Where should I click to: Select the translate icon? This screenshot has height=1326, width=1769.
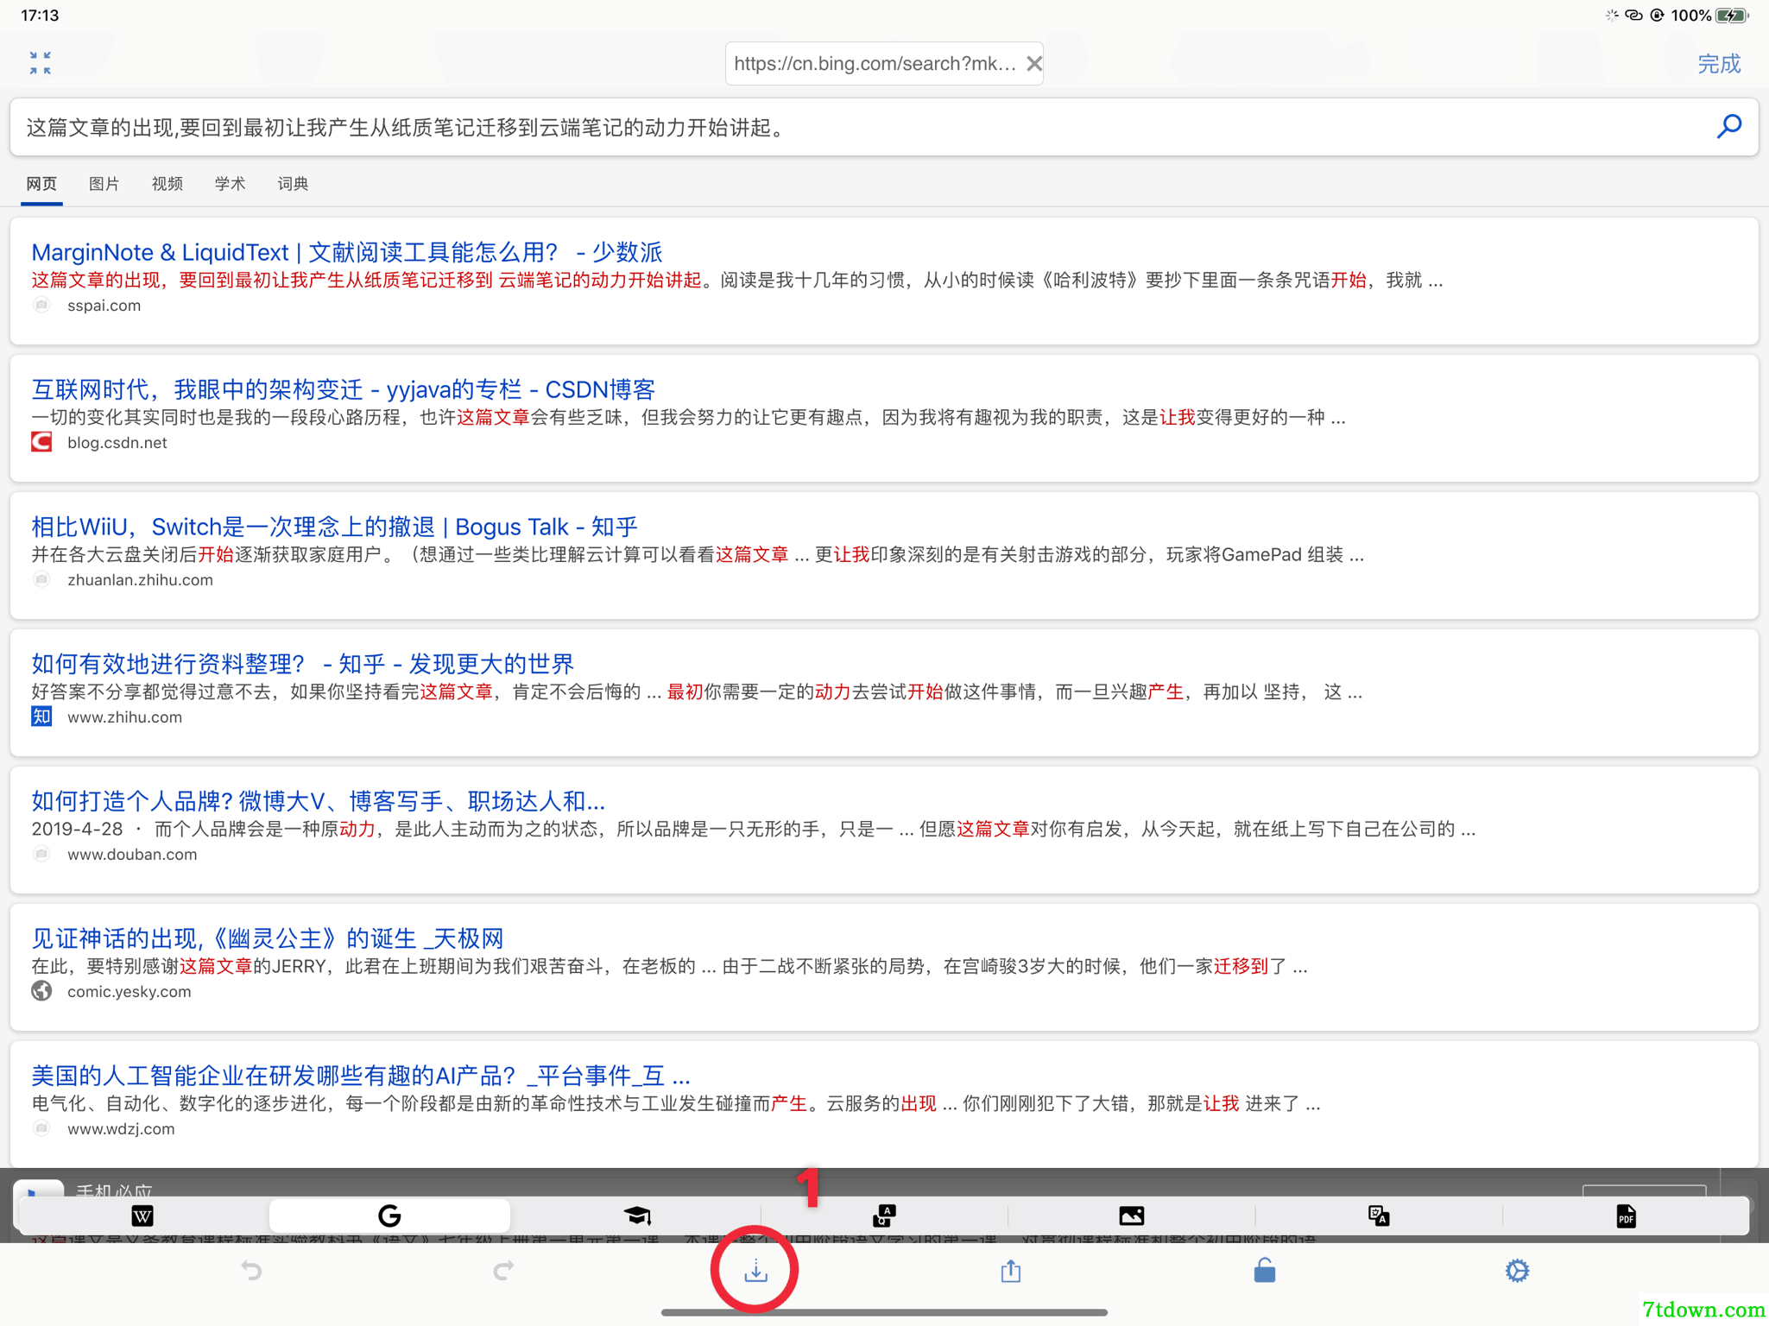1379,1216
